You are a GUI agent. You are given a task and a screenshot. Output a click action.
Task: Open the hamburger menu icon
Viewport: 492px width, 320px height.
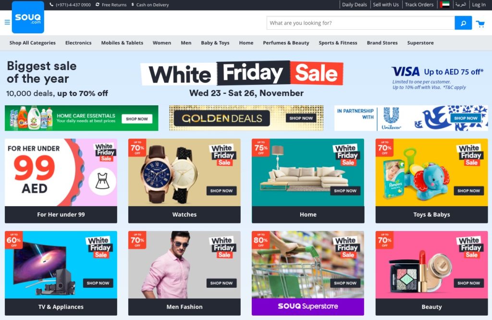7,22
